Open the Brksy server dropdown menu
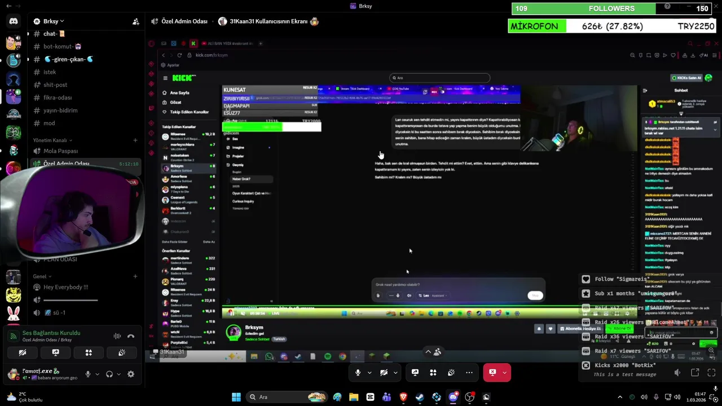Screen dimensions: 722x406 tap(50, 21)
